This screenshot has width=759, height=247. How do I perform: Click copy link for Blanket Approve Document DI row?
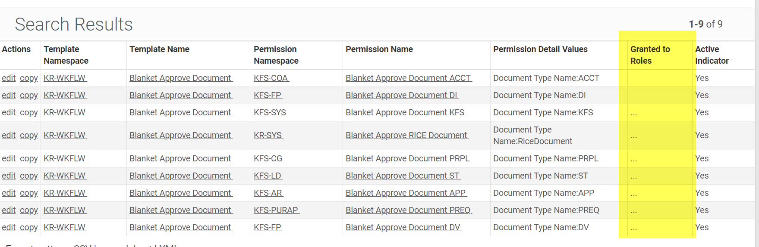click(29, 95)
